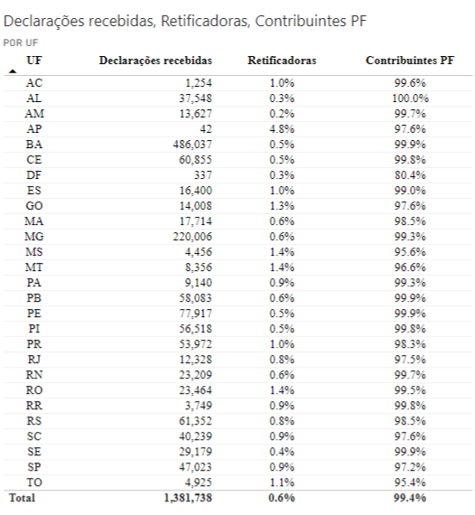This screenshot has width=475, height=515.
Task: Select the RJ state row
Action: coord(238,360)
